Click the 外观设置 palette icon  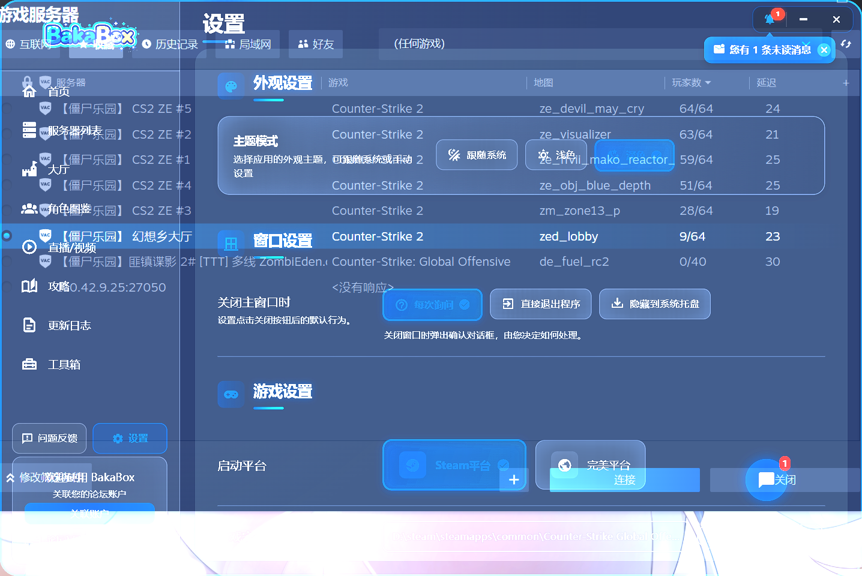click(231, 87)
